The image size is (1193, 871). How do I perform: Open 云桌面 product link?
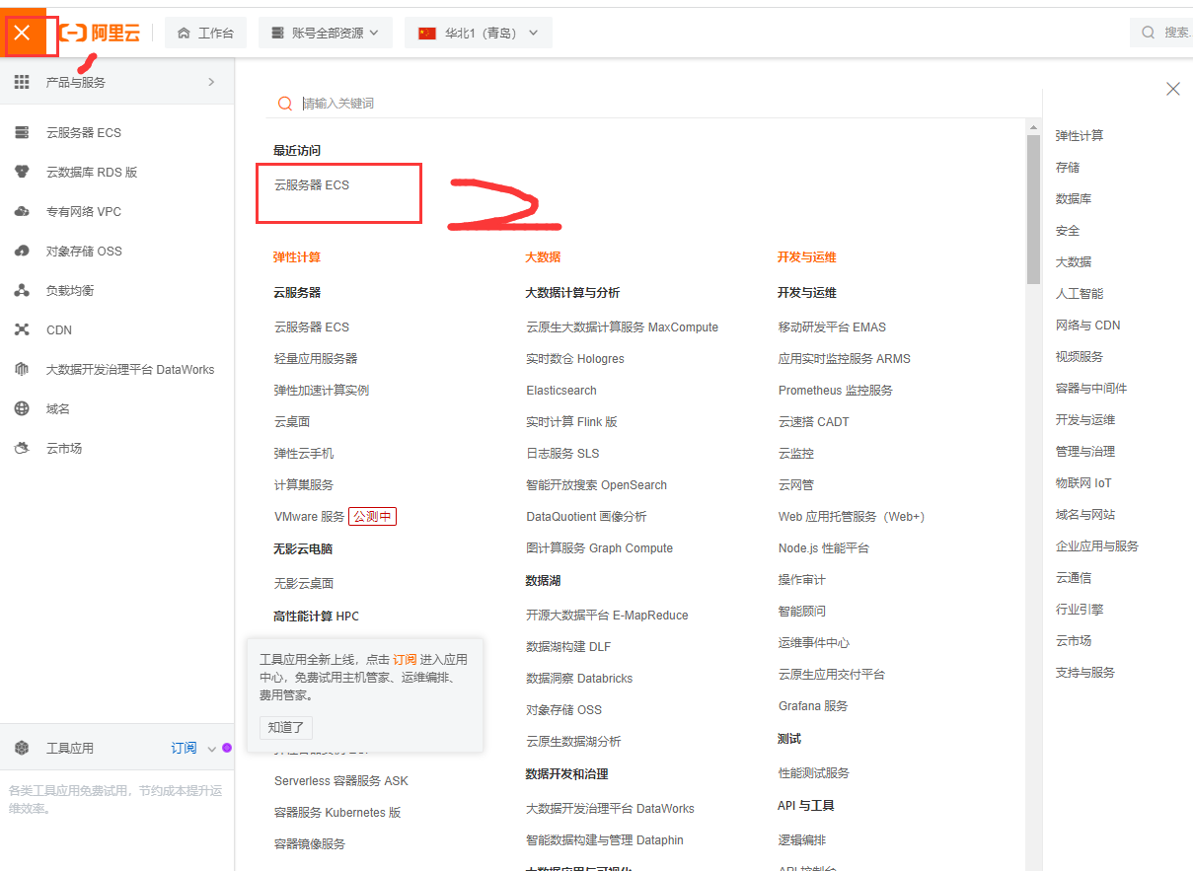[x=292, y=421]
